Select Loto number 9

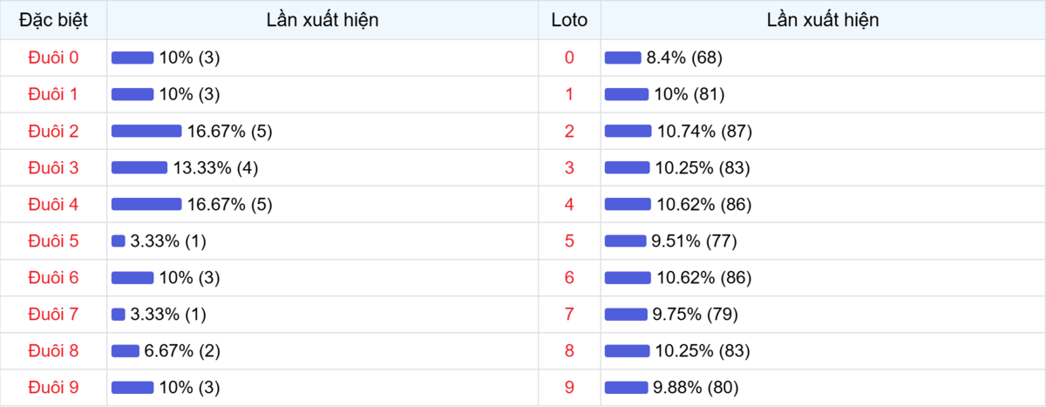[569, 387]
